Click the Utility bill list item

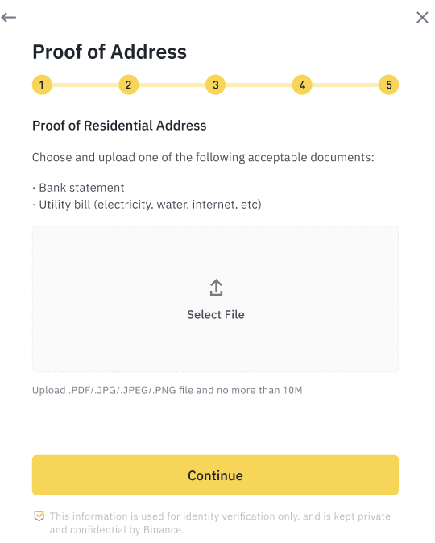[x=147, y=205]
